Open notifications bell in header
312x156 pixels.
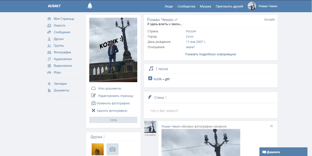point(90,6)
